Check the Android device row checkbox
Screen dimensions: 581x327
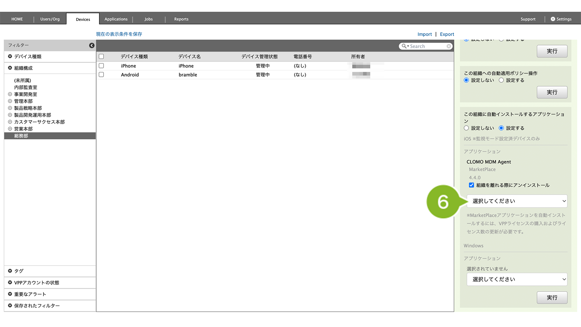click(x=101, y=75)
